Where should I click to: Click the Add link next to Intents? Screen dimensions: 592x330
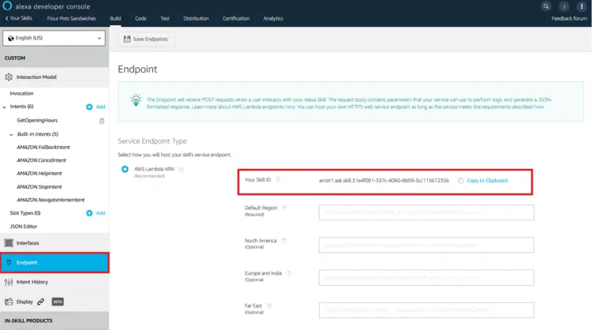[100, 107]
